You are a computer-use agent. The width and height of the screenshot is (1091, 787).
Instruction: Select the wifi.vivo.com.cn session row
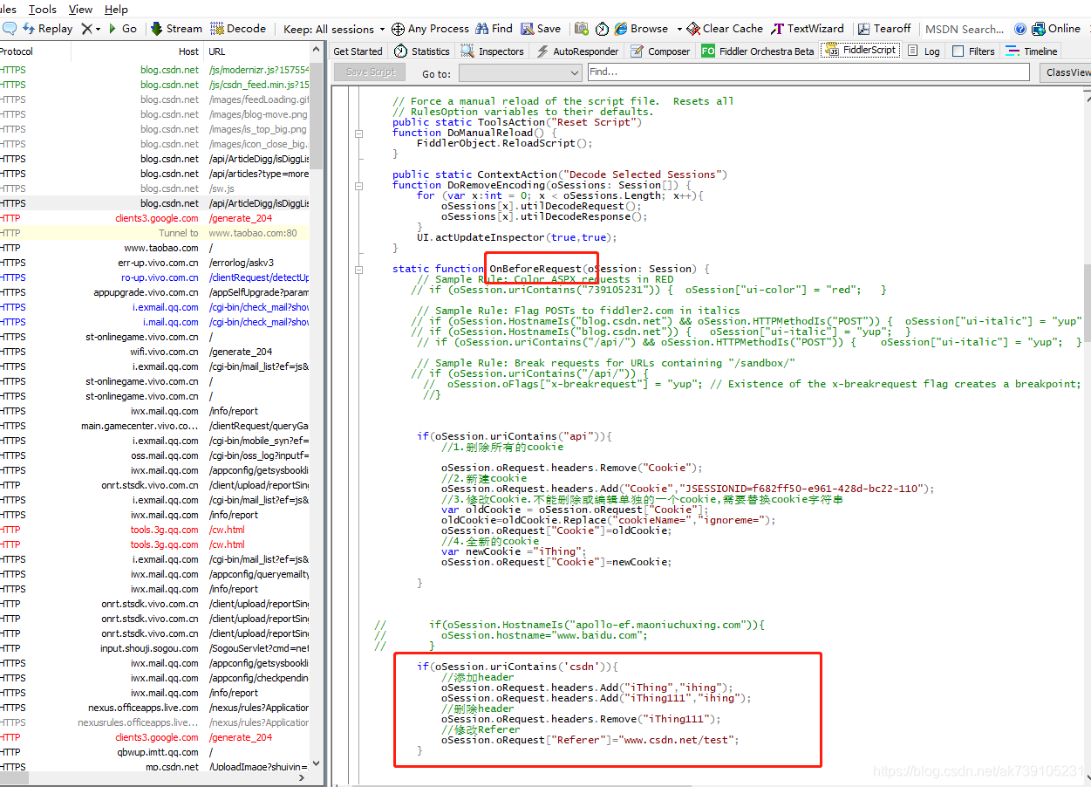(155, 352)
